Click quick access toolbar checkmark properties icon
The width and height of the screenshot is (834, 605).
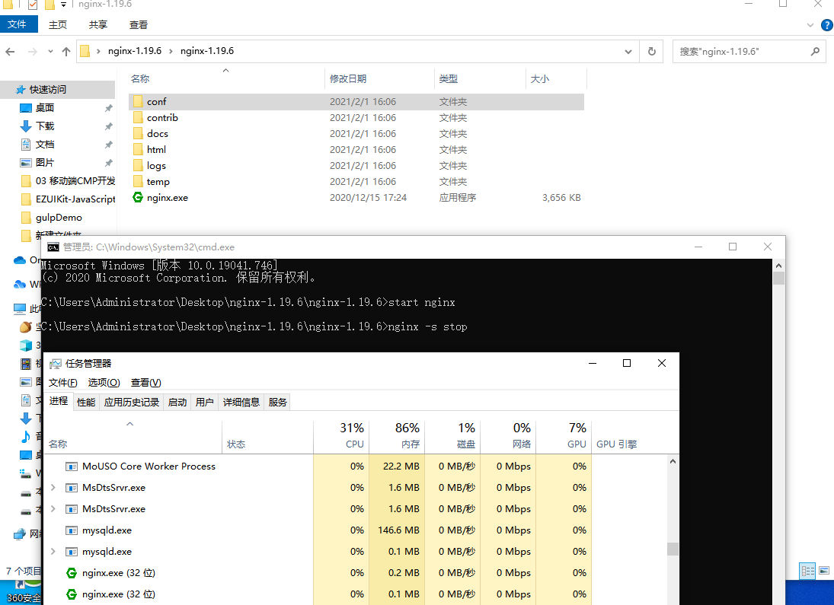33,5
